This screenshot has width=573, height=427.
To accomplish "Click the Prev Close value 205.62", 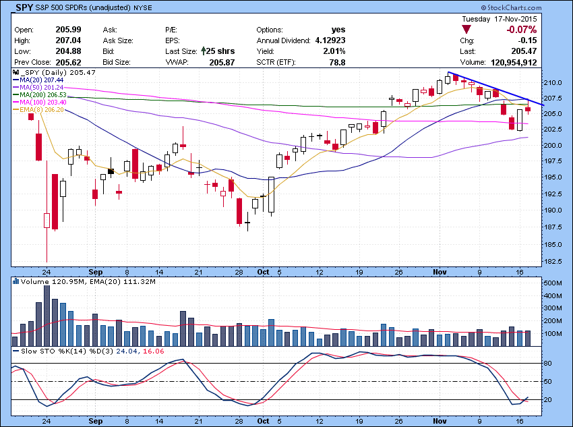I will click(x=68, y=62).
